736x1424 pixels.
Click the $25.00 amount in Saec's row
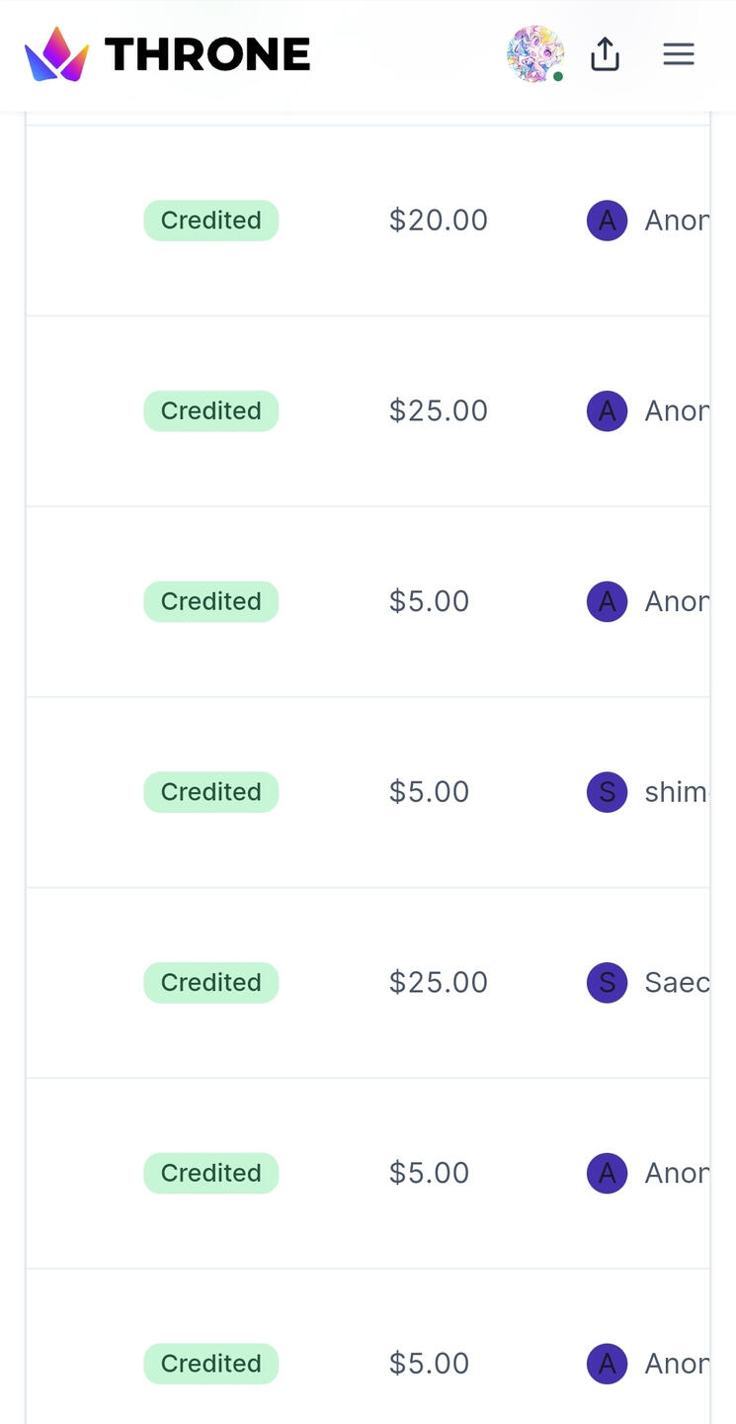[438, 983]
